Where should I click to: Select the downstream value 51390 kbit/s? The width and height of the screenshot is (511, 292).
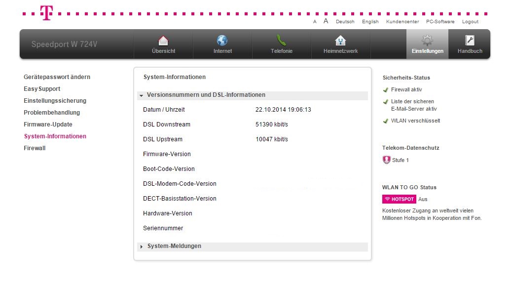[272, 125]
